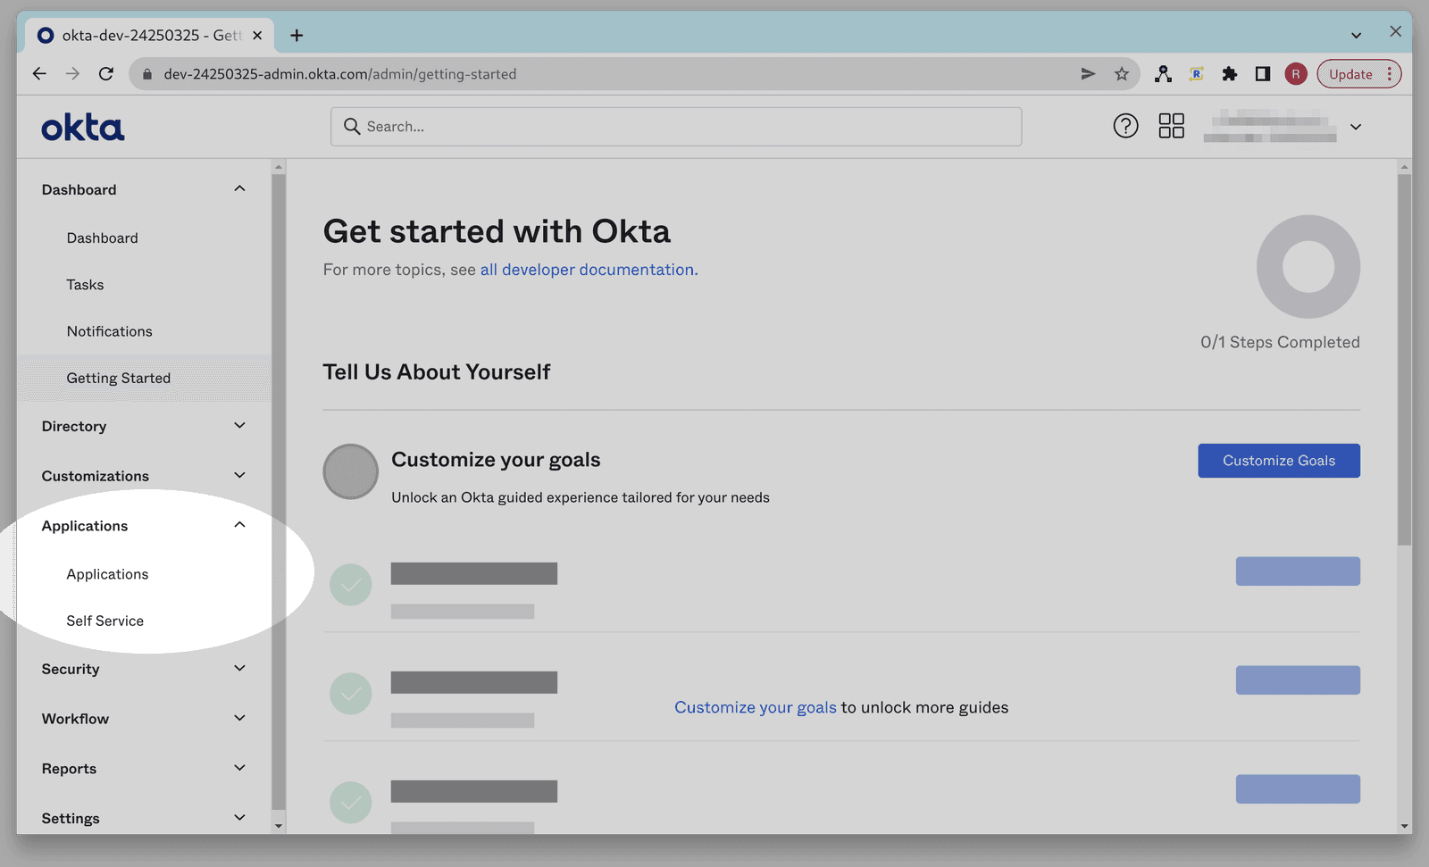
Task: Expand the Workflow section
Action: tap(239, 718)
